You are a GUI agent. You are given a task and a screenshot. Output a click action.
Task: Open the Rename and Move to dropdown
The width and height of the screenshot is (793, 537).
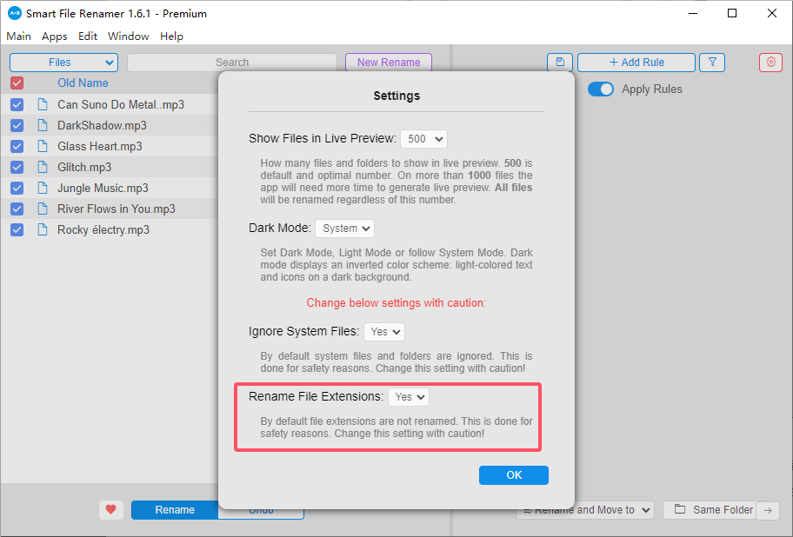[x=585, y=510]
